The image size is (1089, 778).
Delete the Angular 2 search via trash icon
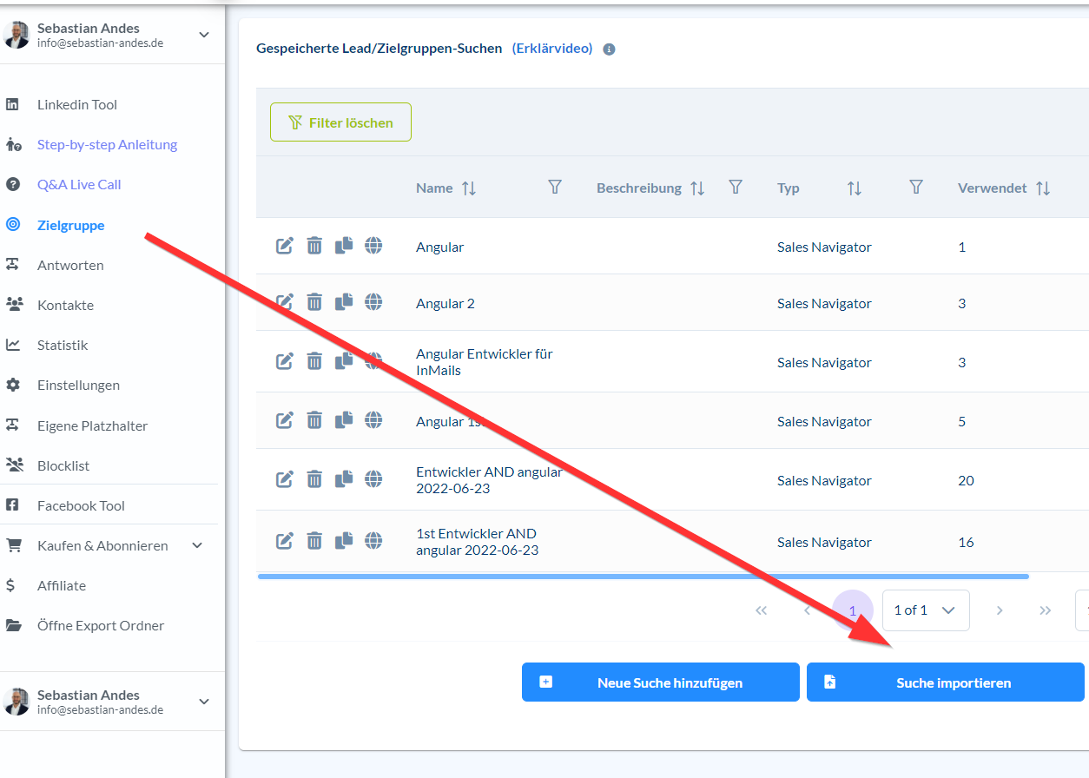[x=314, y=303]
